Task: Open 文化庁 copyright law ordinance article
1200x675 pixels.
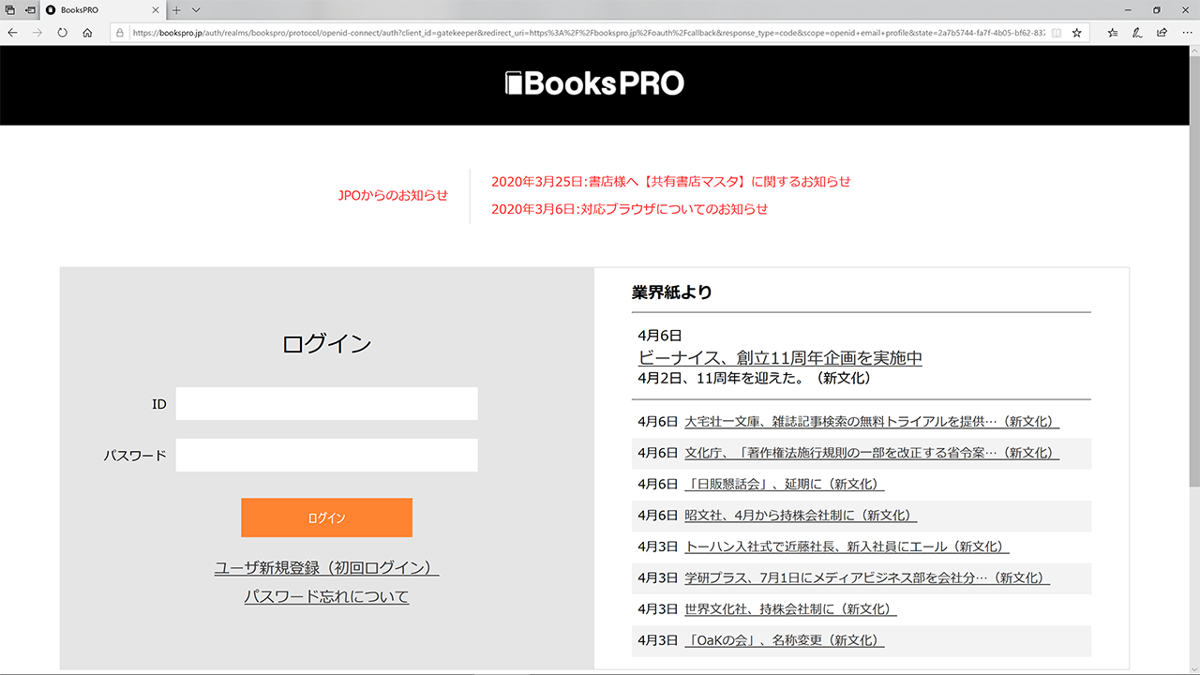Action: tap(872, 453)
